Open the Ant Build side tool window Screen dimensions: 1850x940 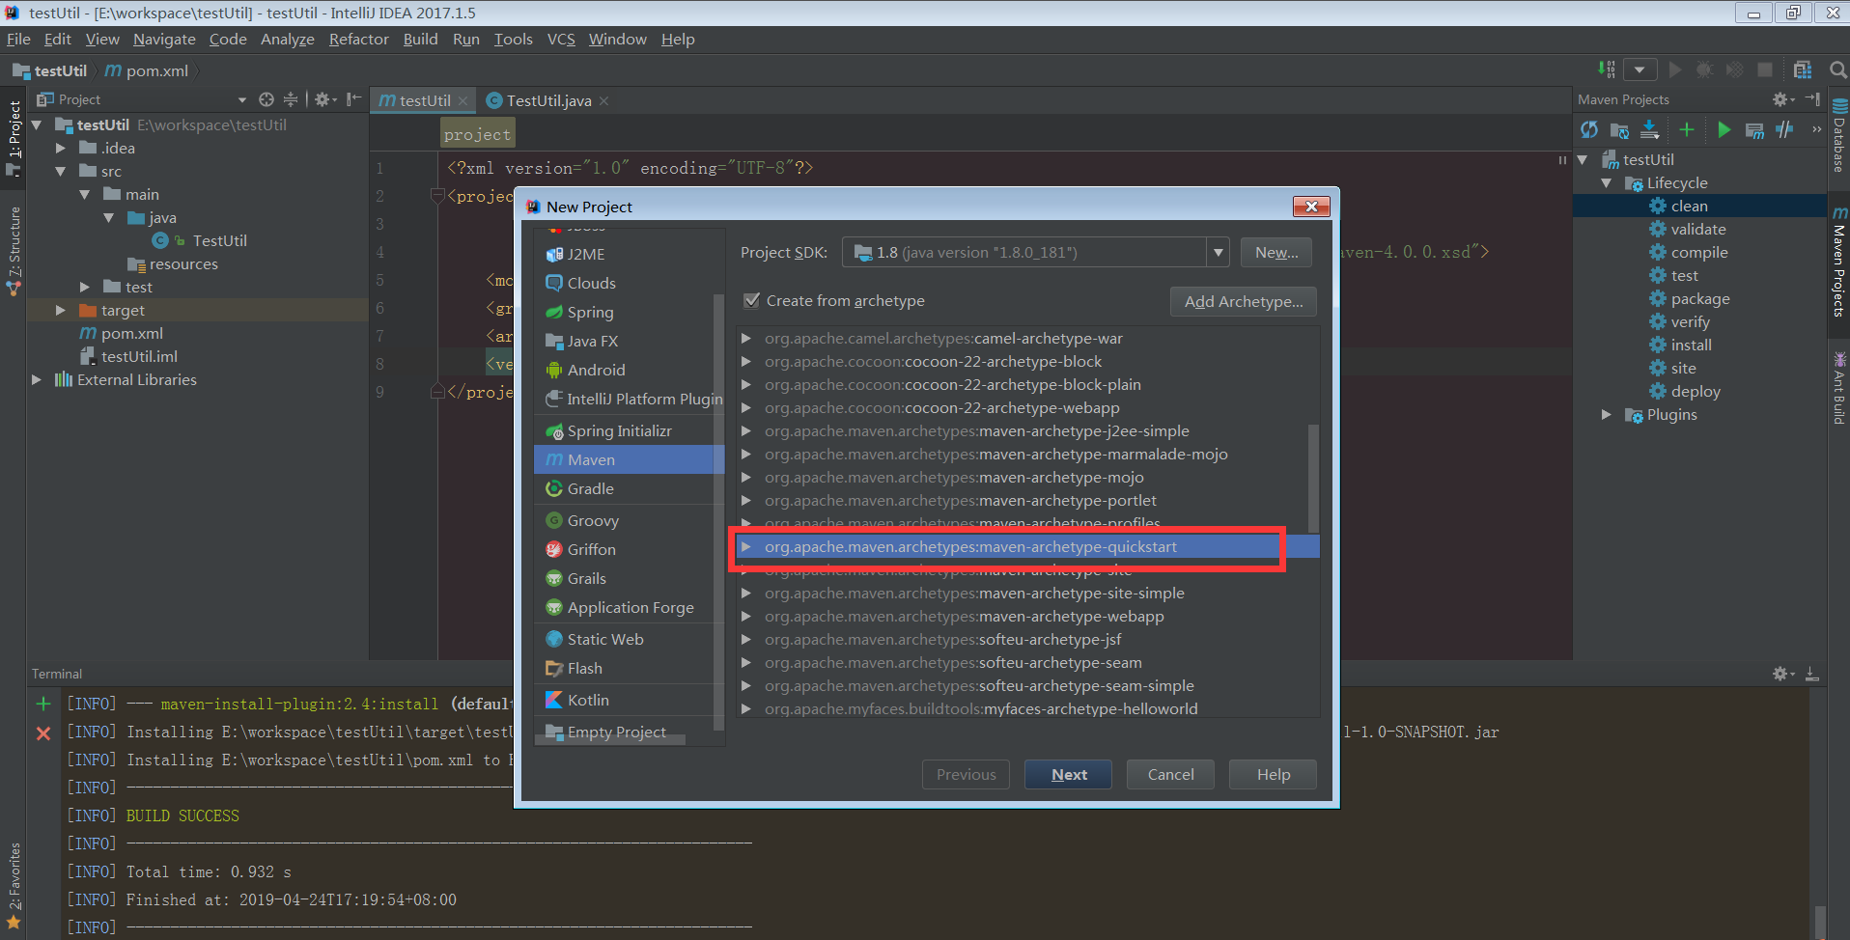[1839, 388]
